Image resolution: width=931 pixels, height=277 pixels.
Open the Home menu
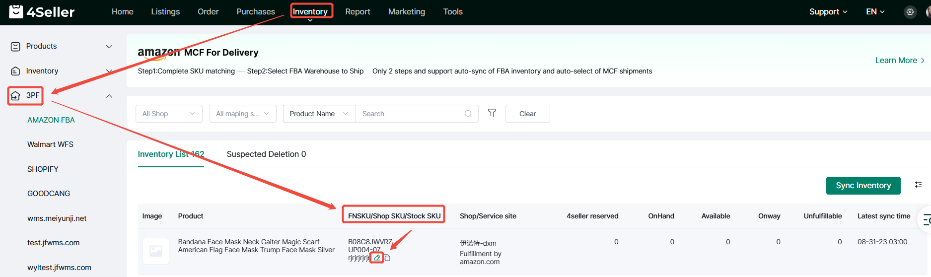point(122,11)
